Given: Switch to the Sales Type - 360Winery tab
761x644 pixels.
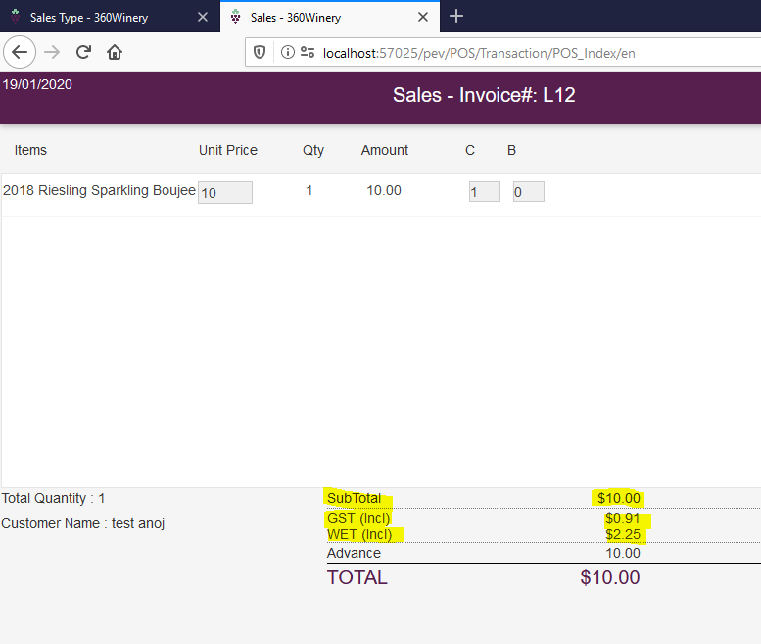Looking at the screenshot, I should coord(110,17).
